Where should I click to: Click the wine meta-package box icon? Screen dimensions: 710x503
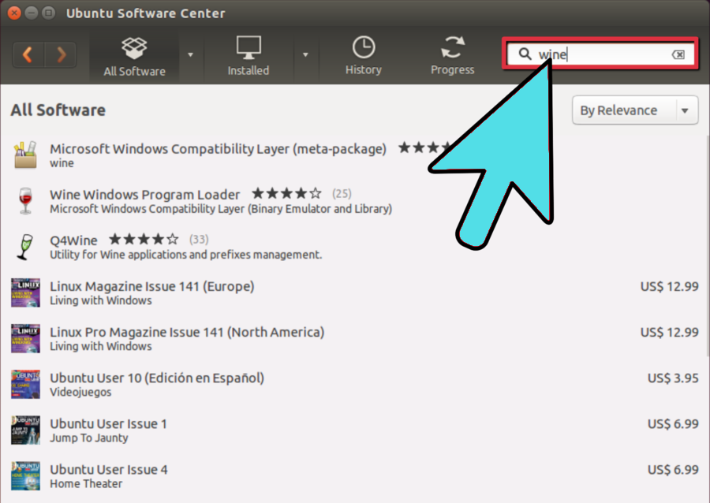click(25, 155)
